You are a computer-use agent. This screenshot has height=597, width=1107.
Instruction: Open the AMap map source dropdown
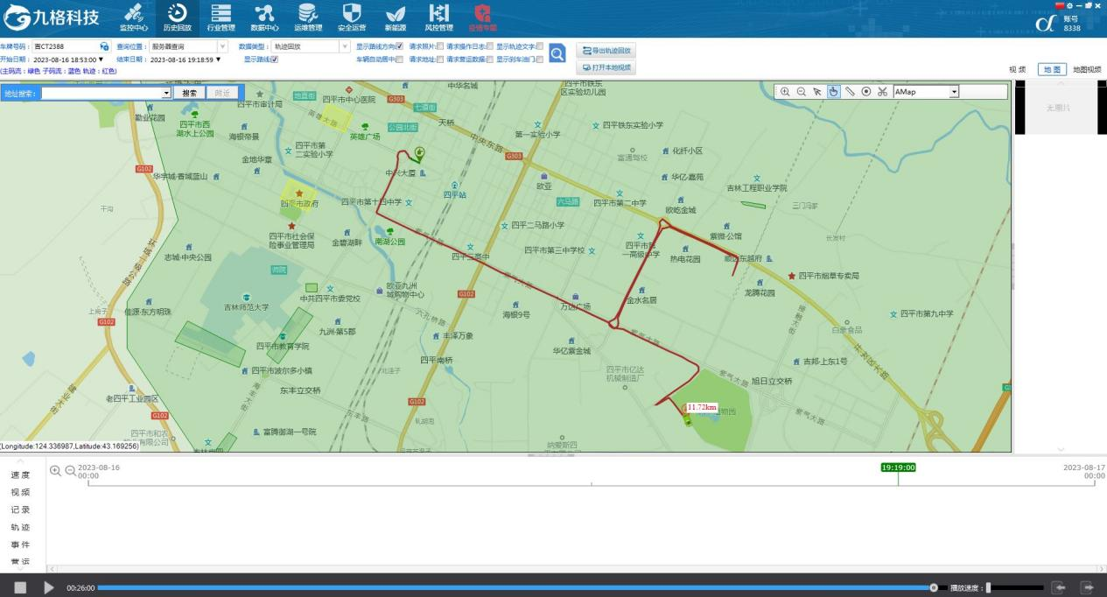coord(954,91)
